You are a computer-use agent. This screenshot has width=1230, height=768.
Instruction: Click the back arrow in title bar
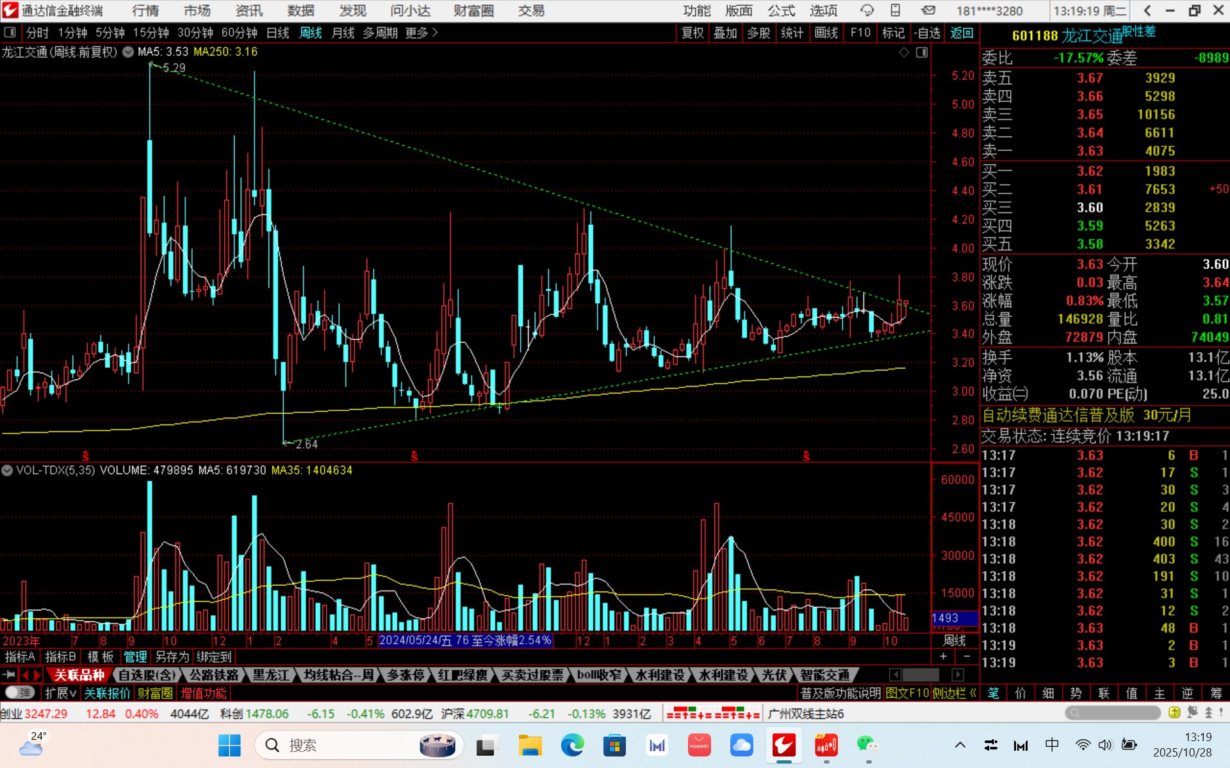pos(1147,10)
